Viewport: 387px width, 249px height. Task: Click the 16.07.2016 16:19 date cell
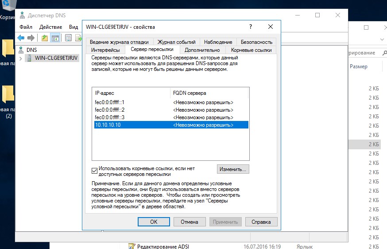pos(262,246)
